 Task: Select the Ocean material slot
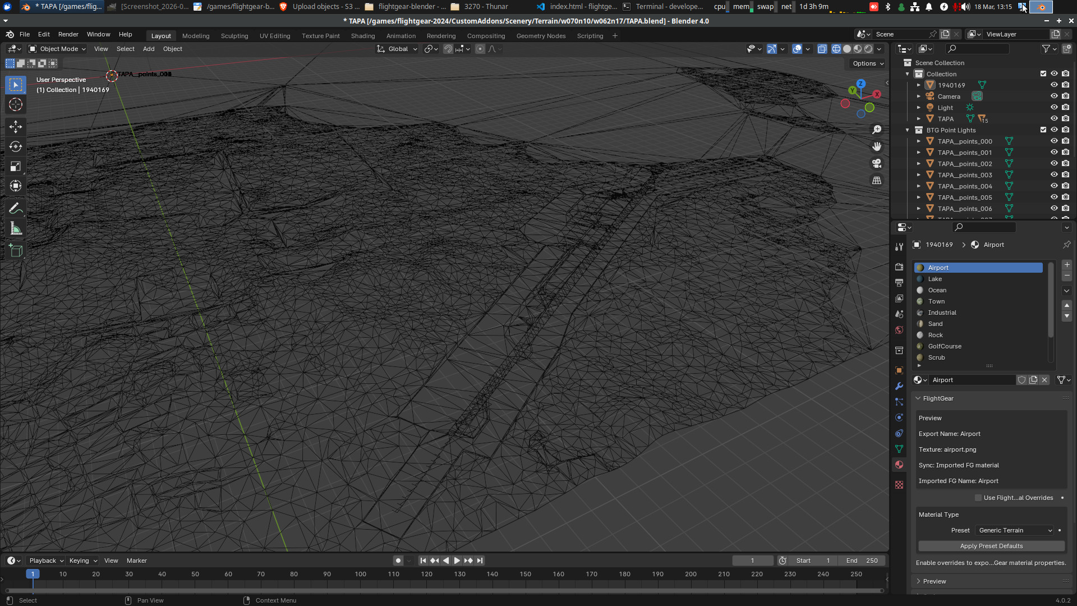point(937,290)
